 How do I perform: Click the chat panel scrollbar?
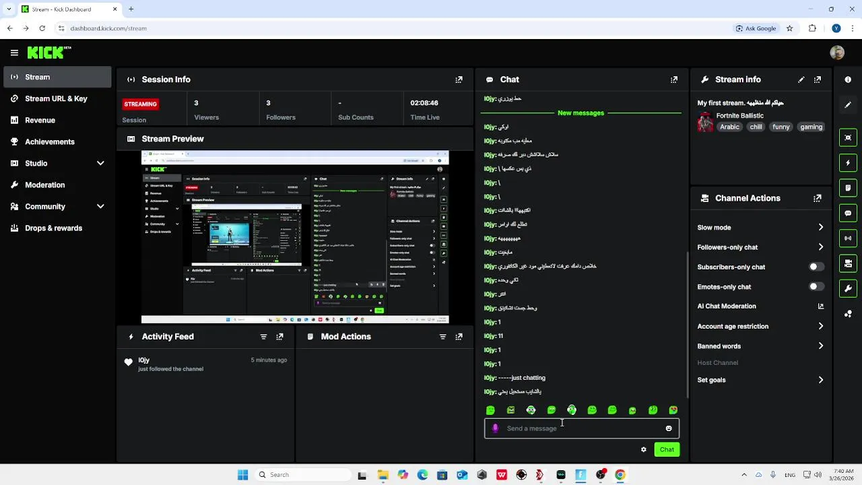coord(687,323)
